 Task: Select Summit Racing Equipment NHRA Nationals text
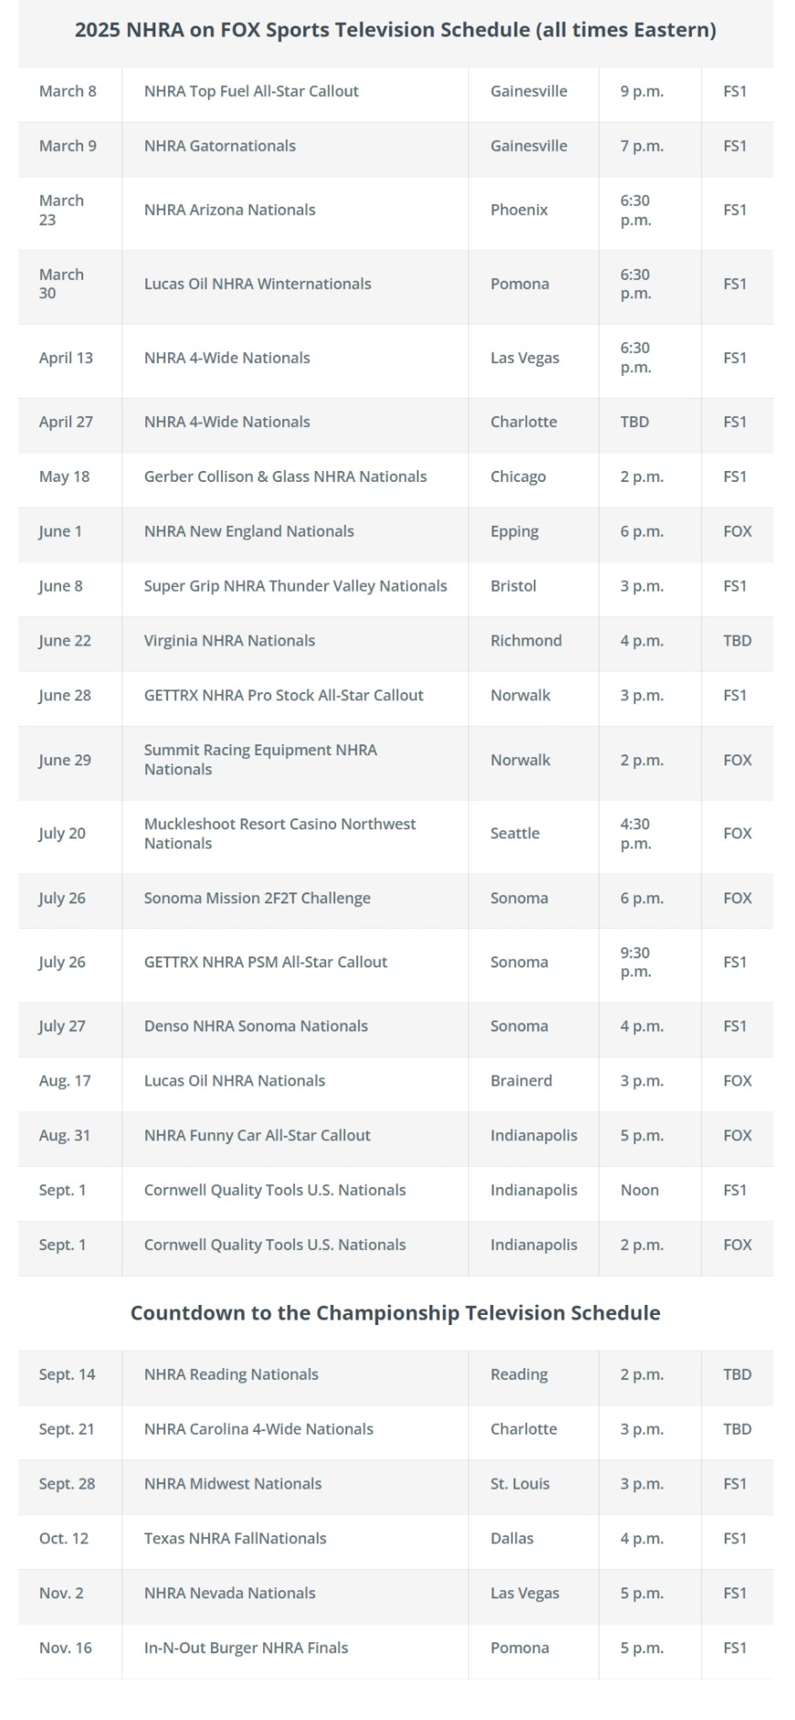pos(260,760)
